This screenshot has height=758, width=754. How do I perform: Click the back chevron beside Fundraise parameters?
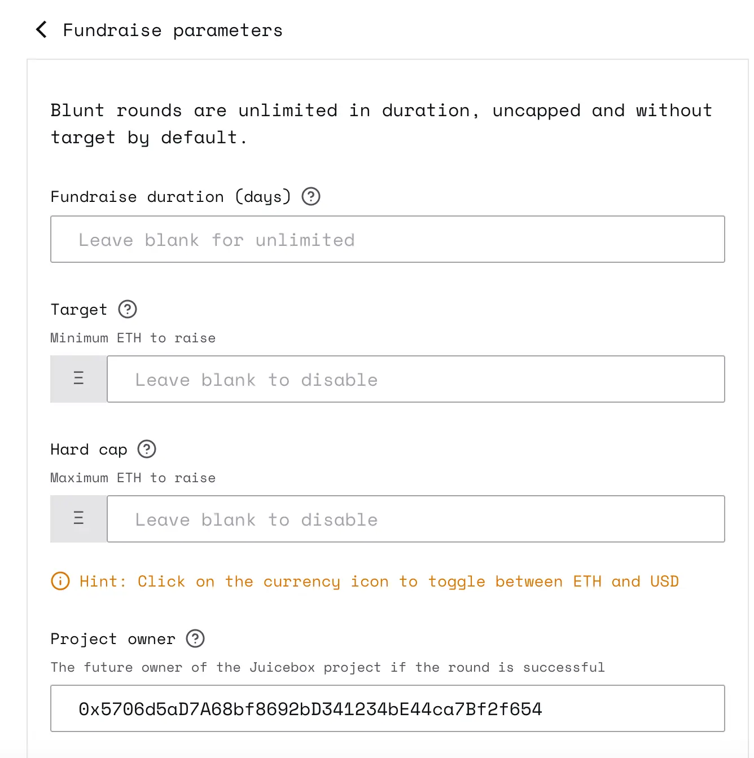tap(40, 29)
